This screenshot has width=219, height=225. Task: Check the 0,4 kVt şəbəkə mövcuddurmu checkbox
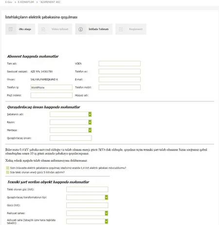[7, 168]
